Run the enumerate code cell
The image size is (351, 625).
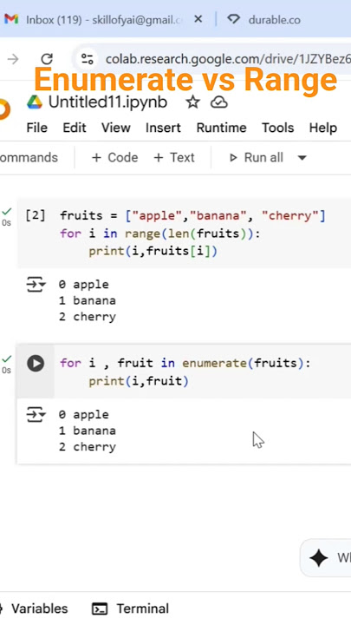point(36,364)
